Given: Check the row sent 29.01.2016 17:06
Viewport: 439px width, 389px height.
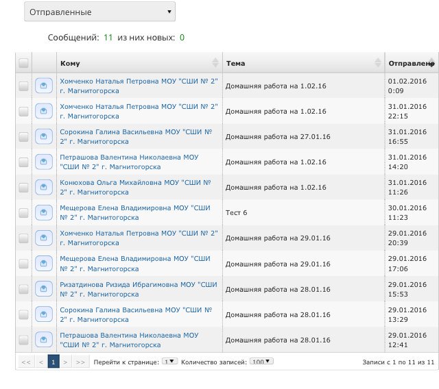Looking at the screenshot, I should [23, 264].
